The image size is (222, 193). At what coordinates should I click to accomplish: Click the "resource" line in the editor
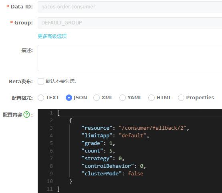(x=135, y=128)
